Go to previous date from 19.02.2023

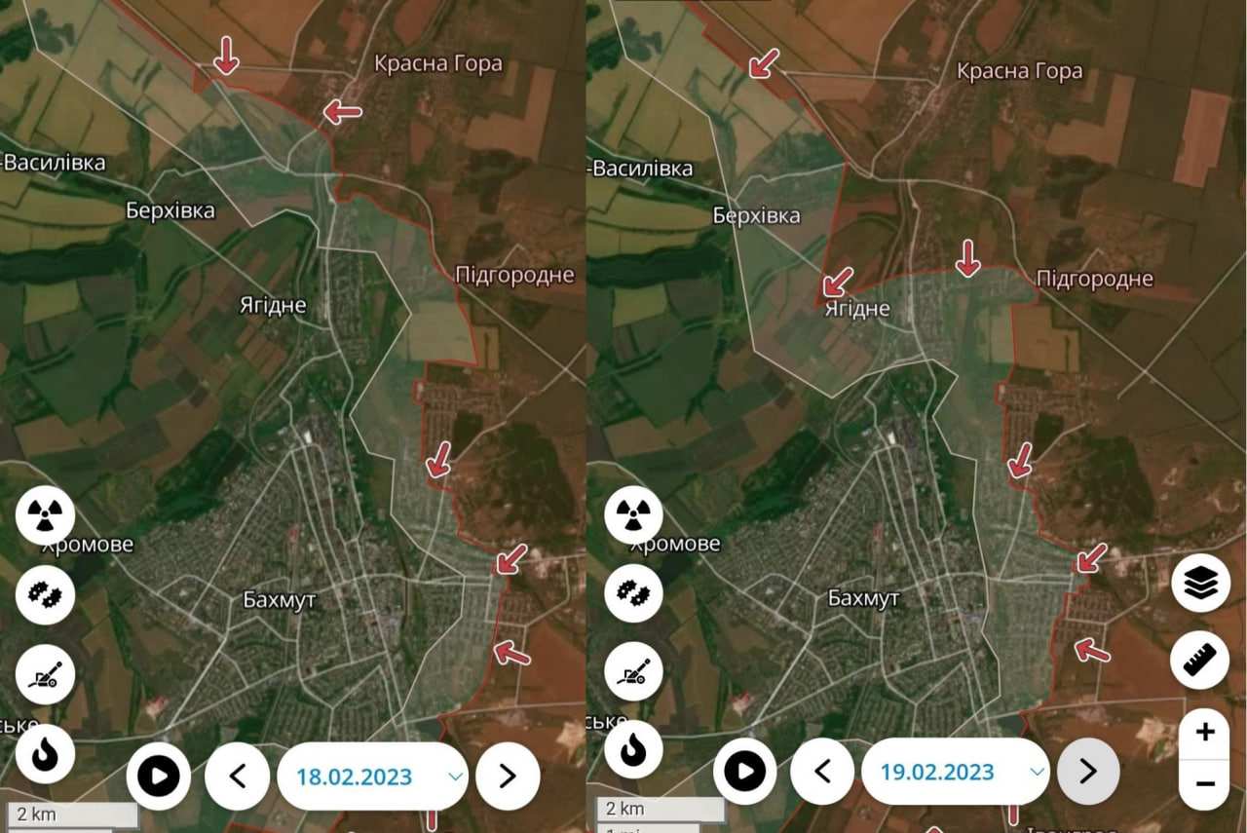(821, 772)
